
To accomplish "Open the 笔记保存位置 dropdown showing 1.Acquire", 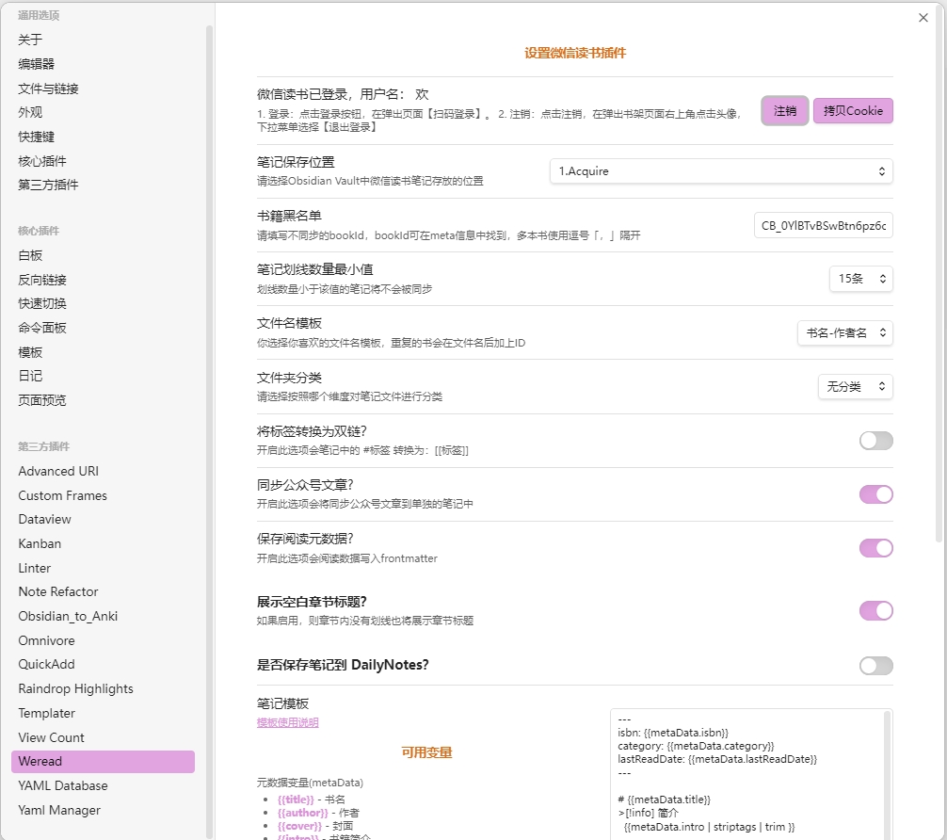I will 721,170.
